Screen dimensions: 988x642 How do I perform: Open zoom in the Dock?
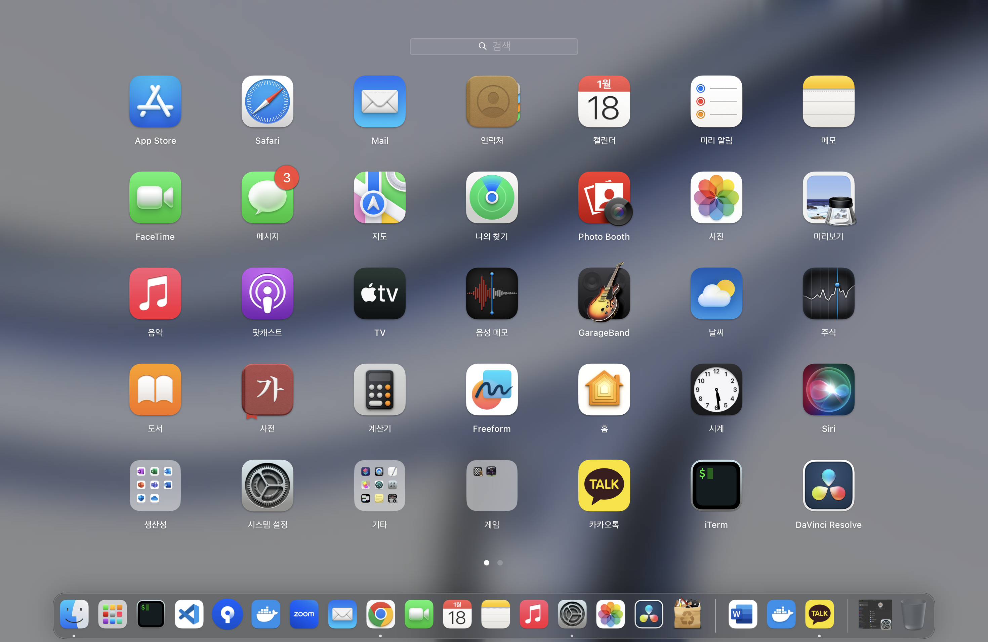pyautogui.click(x=304, y=614)
